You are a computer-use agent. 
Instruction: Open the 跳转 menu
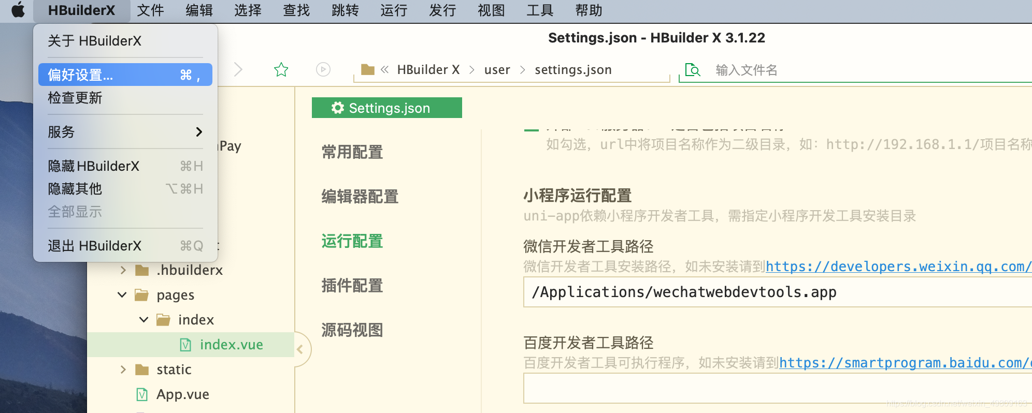(x=345, y=10)
